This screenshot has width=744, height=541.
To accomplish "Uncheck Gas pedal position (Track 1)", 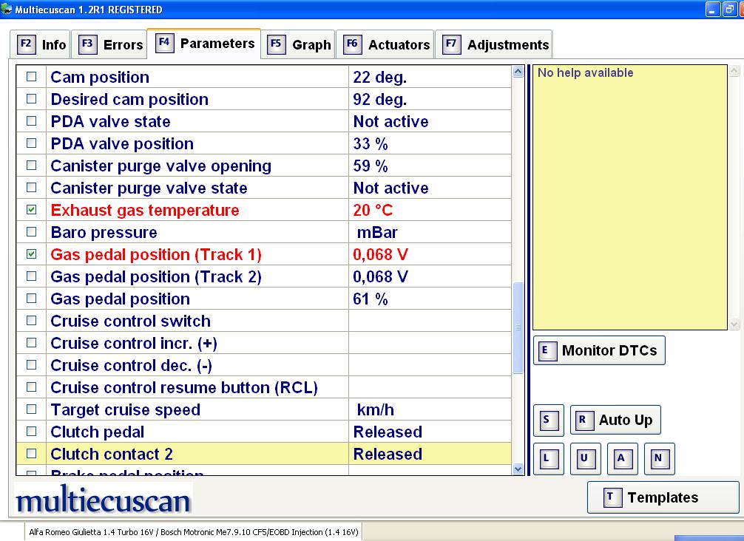I will [31, 254].
